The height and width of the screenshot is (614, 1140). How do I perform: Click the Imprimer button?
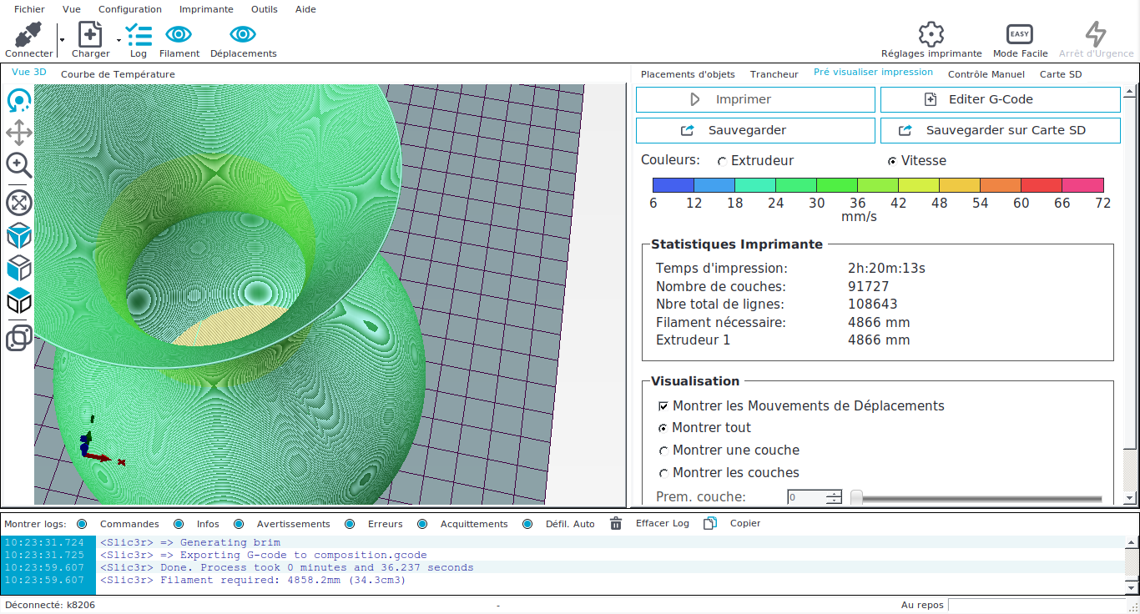click(755, 99)
